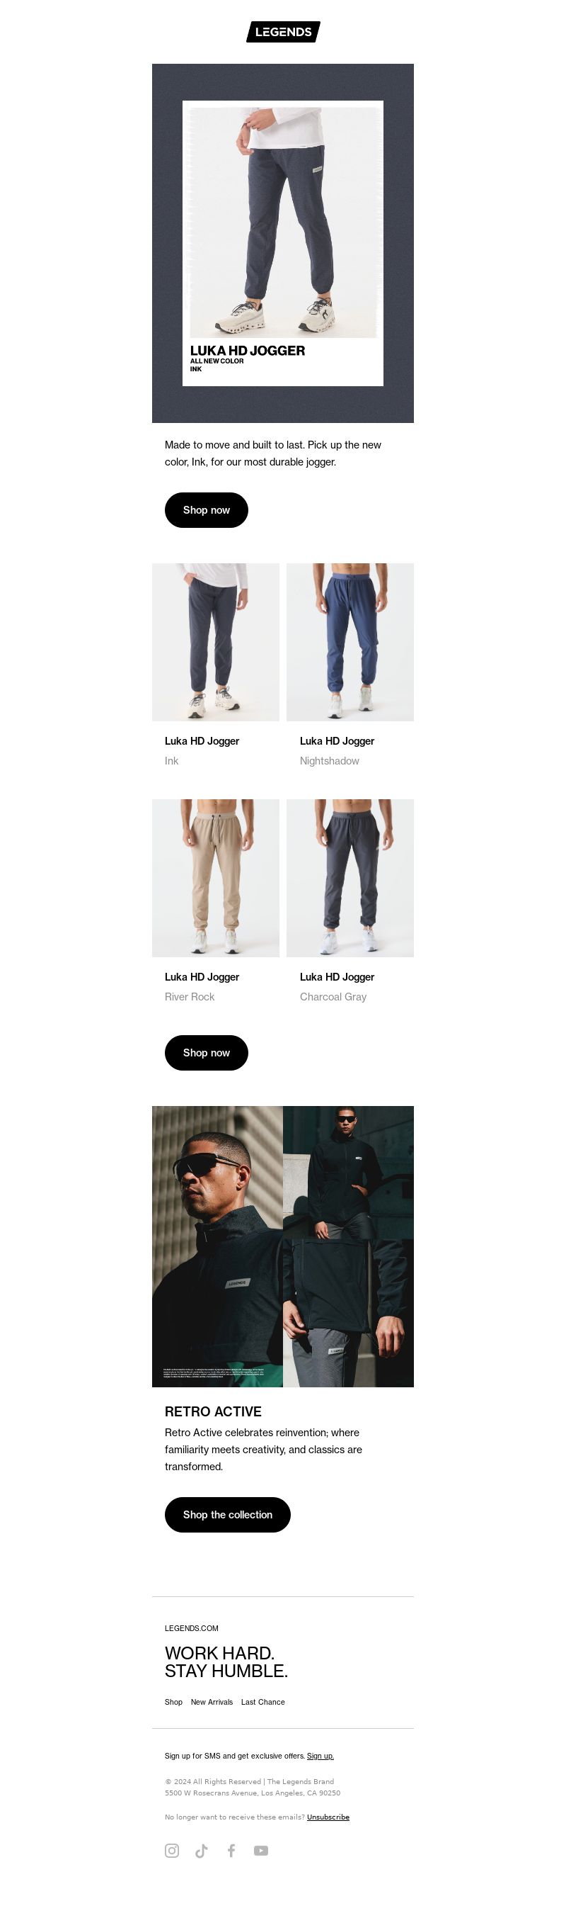The image size is (566, 1918).
Task: Click the Unsubscribe link
Action: 328,1817
